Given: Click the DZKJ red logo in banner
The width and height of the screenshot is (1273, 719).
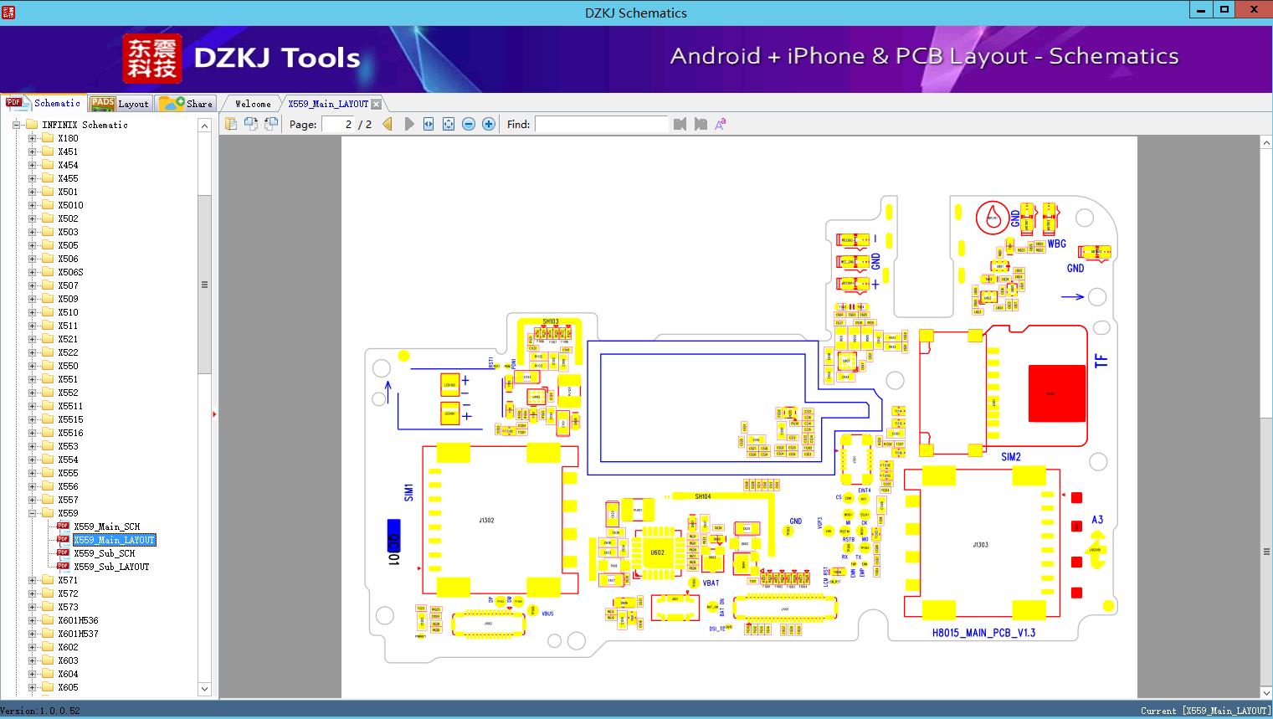Looking at the screenshot, I should click(x=151, y=59).
